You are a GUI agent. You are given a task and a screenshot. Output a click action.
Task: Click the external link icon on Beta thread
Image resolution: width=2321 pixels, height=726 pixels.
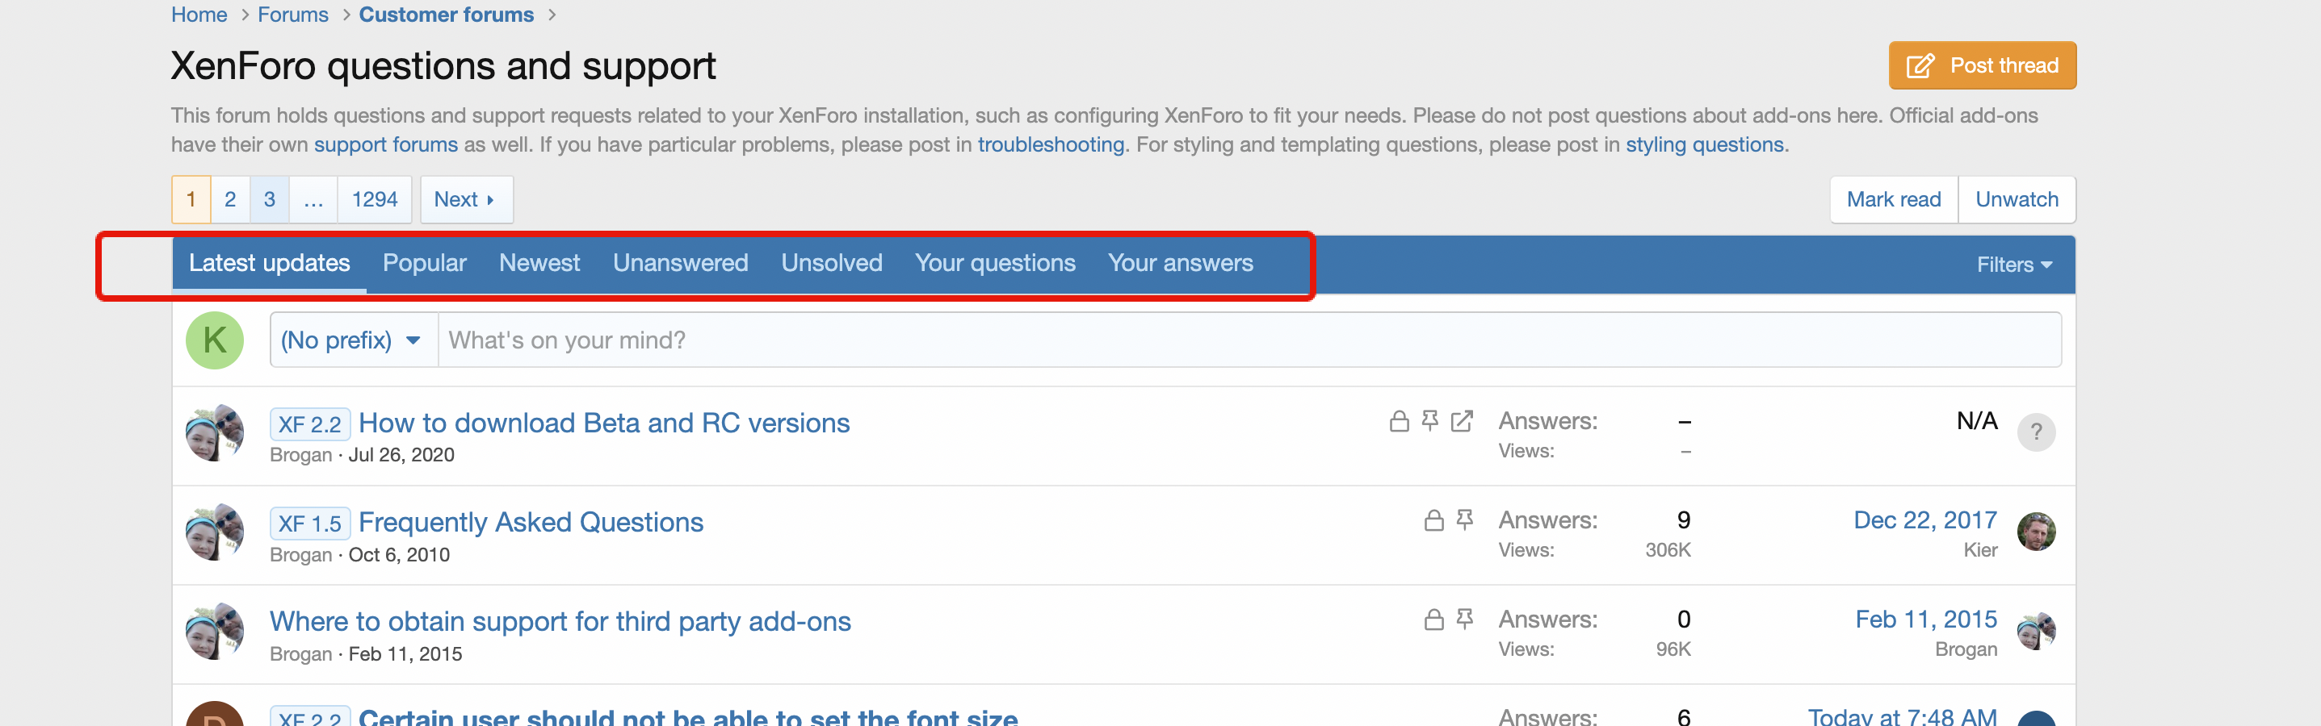1462,421
